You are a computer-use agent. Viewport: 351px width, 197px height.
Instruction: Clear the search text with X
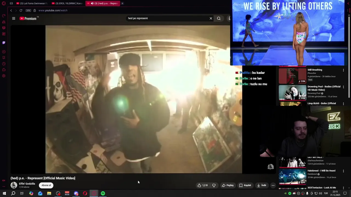coord(211,18)
